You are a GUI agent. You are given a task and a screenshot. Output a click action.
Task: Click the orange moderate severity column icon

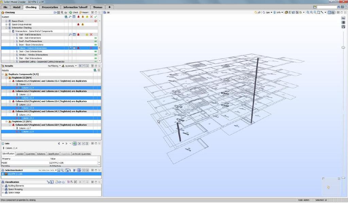[83, 17]
